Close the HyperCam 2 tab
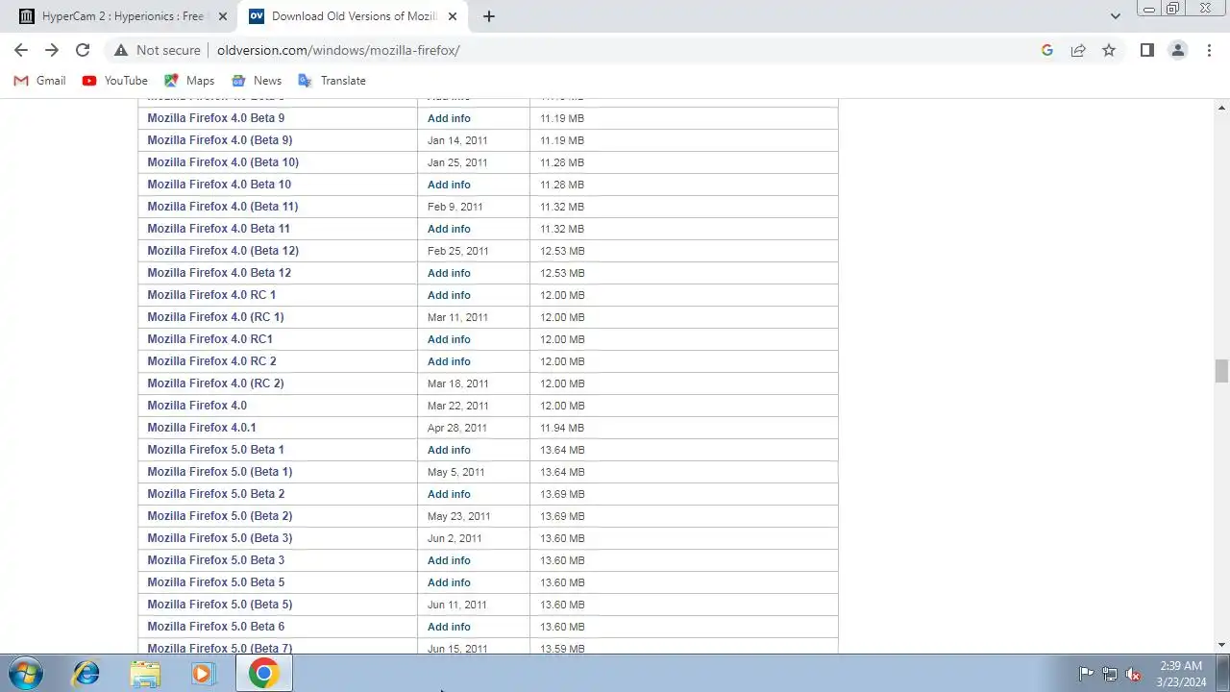The width and height of the screenshot is (1230, 692). coord(223,16)
